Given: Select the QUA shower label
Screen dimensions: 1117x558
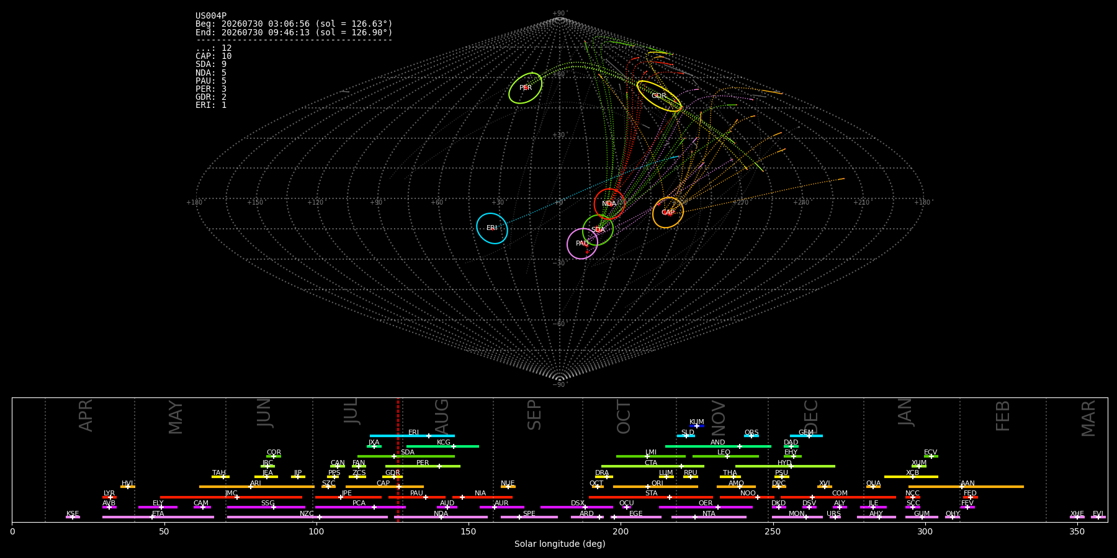Looking at the screenshot, I should pos(873,483).
